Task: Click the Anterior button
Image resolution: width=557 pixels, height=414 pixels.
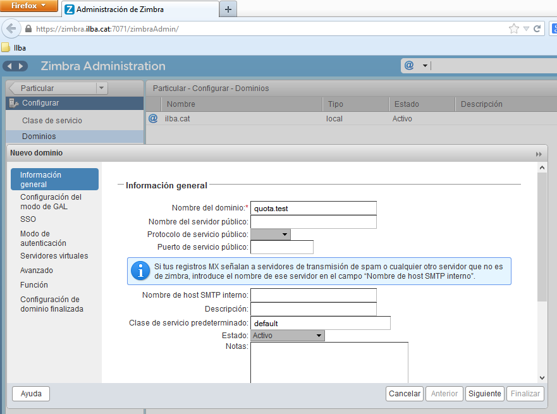Action: point(444,394)
